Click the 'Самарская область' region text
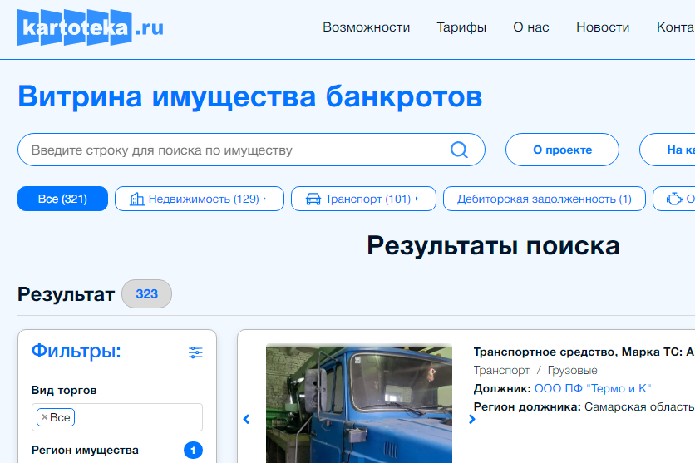Screen dimensions: 695x463 click(639, 406)
